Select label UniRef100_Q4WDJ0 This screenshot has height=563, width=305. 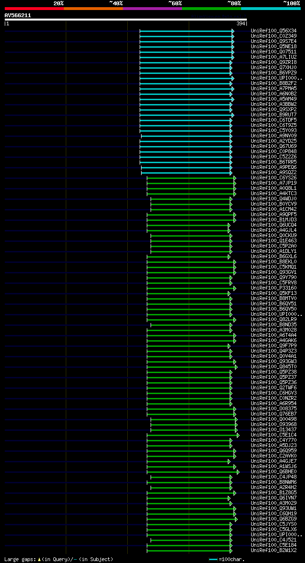(274, 199)
